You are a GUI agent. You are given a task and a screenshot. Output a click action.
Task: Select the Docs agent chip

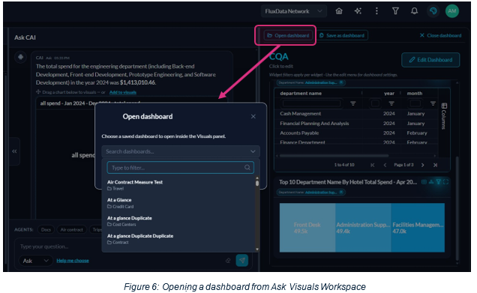[x=46, y=230]
